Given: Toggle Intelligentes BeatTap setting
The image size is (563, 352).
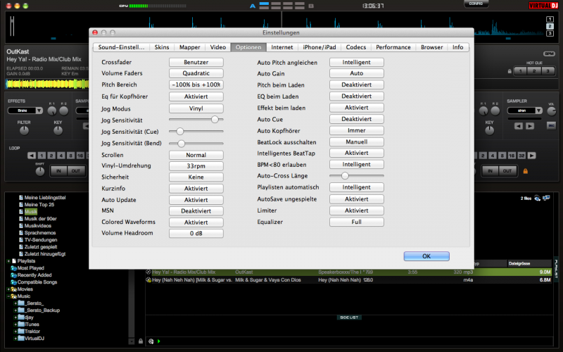Looking at the screenshot, I should pos(357,153).
